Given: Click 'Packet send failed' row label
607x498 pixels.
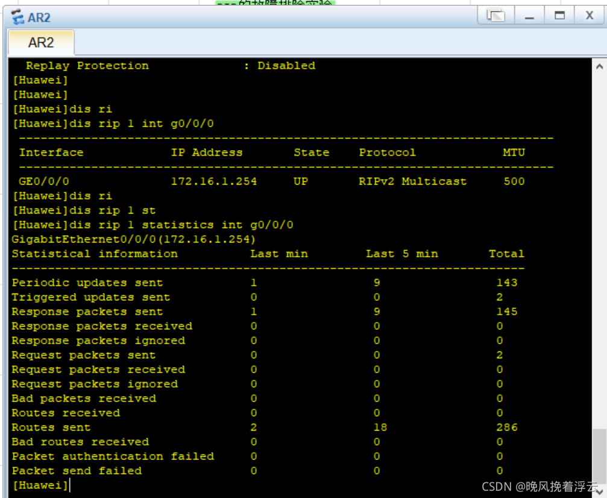Looking at the screenshot, I should [77, 471].
